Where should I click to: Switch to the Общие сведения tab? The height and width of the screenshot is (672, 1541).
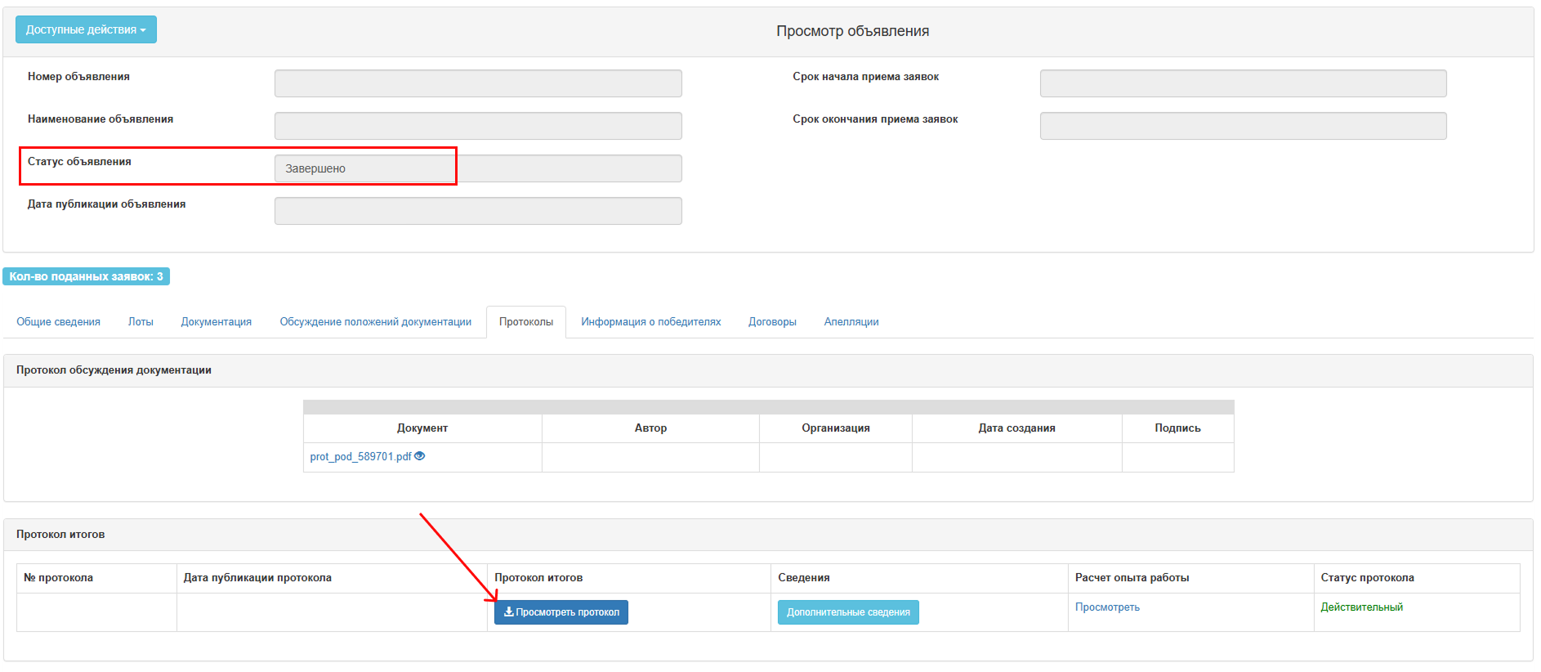(x=59, y=322)
